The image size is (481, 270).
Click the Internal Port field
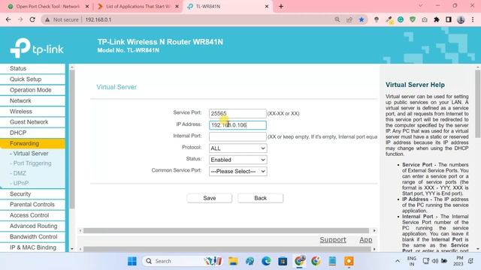pyautogui.click(x=237, y=136)
